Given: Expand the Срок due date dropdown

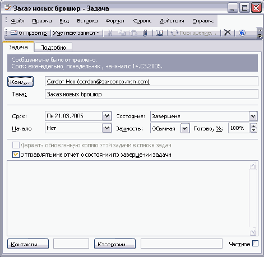Looking at the screenshot, I should click(x=107, y=116).
